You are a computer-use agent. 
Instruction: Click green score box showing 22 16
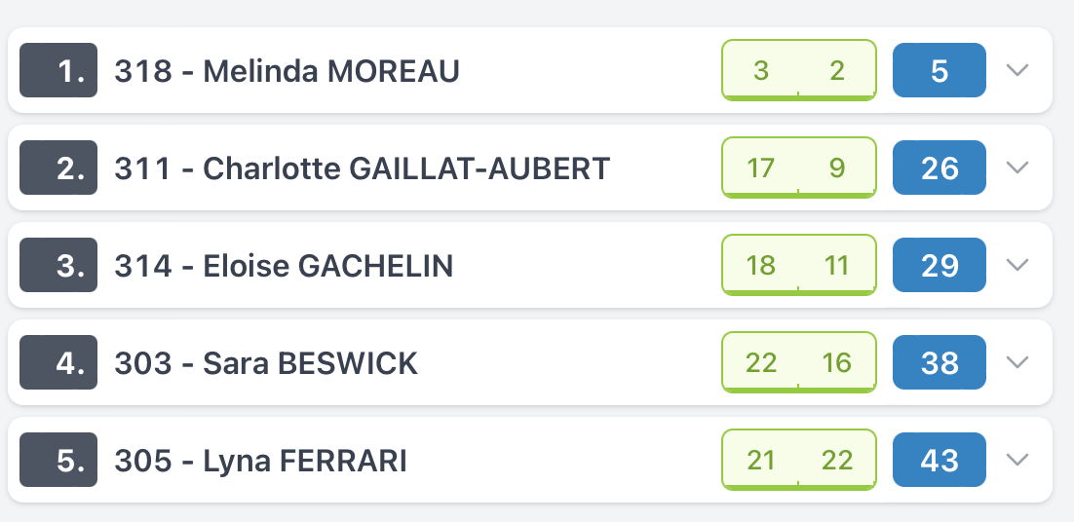798,362
